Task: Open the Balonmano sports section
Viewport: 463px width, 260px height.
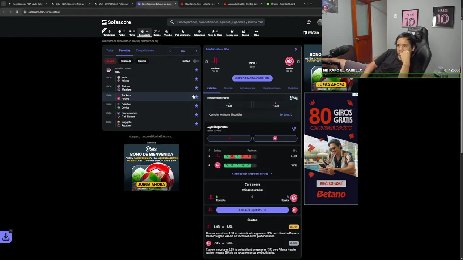Action: point(199,33)
